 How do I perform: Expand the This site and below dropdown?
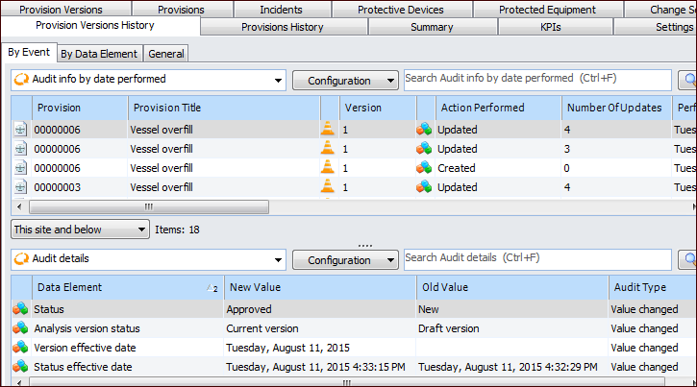point(142,230)
